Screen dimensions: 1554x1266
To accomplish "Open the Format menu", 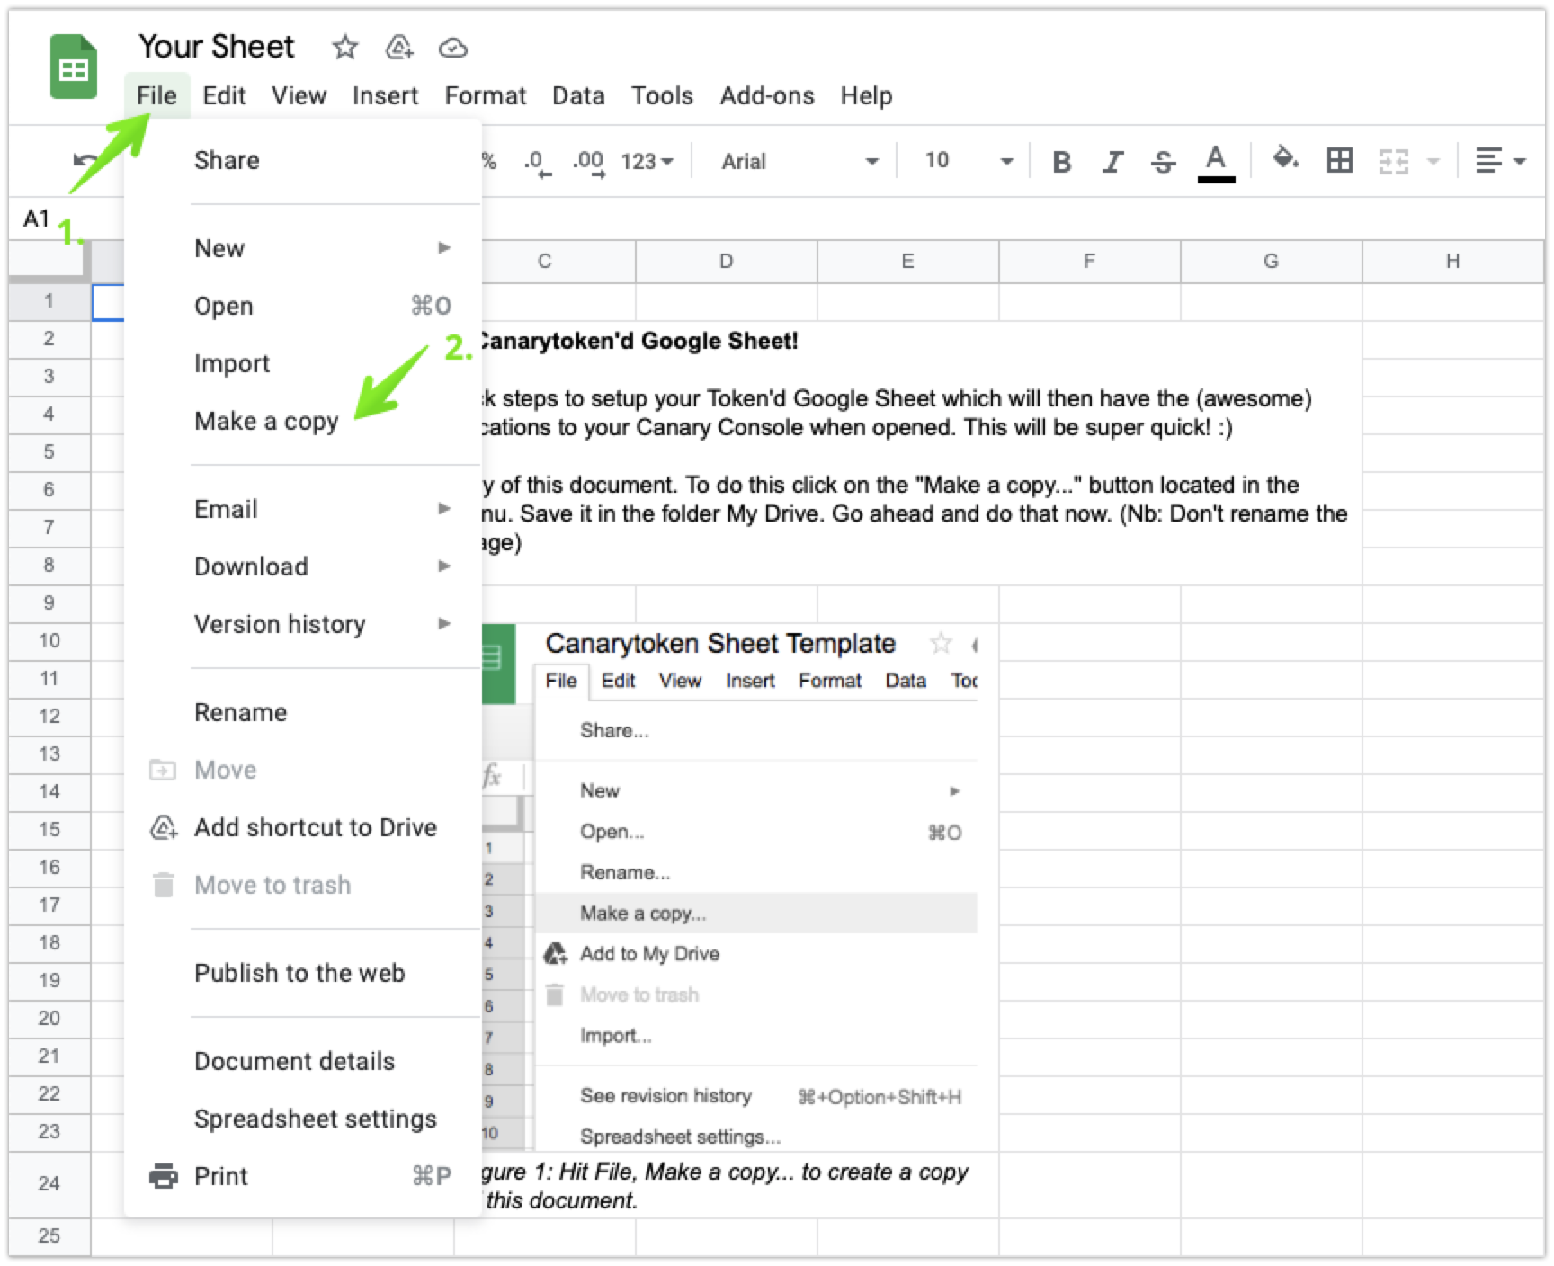I will click(486, 95).
